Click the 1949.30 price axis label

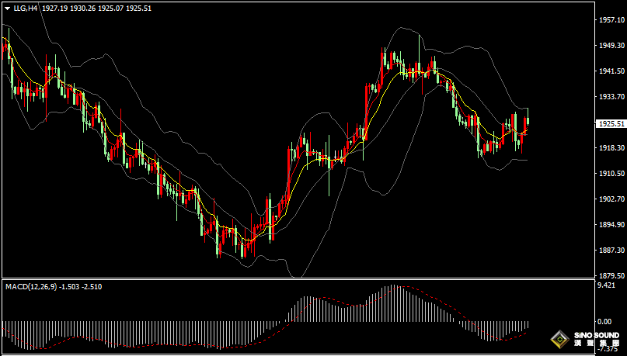(611, 46)
